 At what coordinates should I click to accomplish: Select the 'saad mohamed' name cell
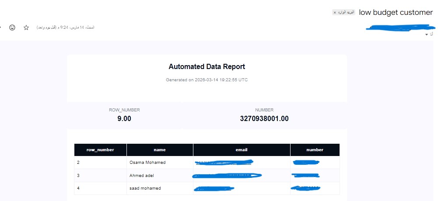coord(145,188)
